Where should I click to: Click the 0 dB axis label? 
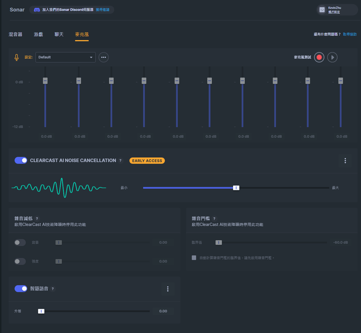point(19,82)
